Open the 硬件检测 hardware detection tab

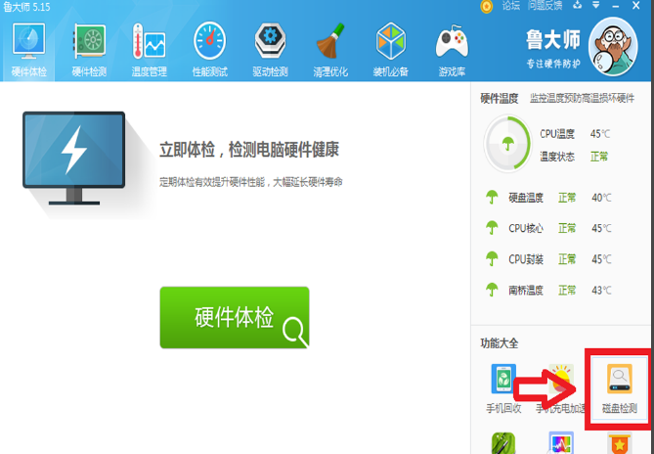pyautogui.click(x=89, y=49)
